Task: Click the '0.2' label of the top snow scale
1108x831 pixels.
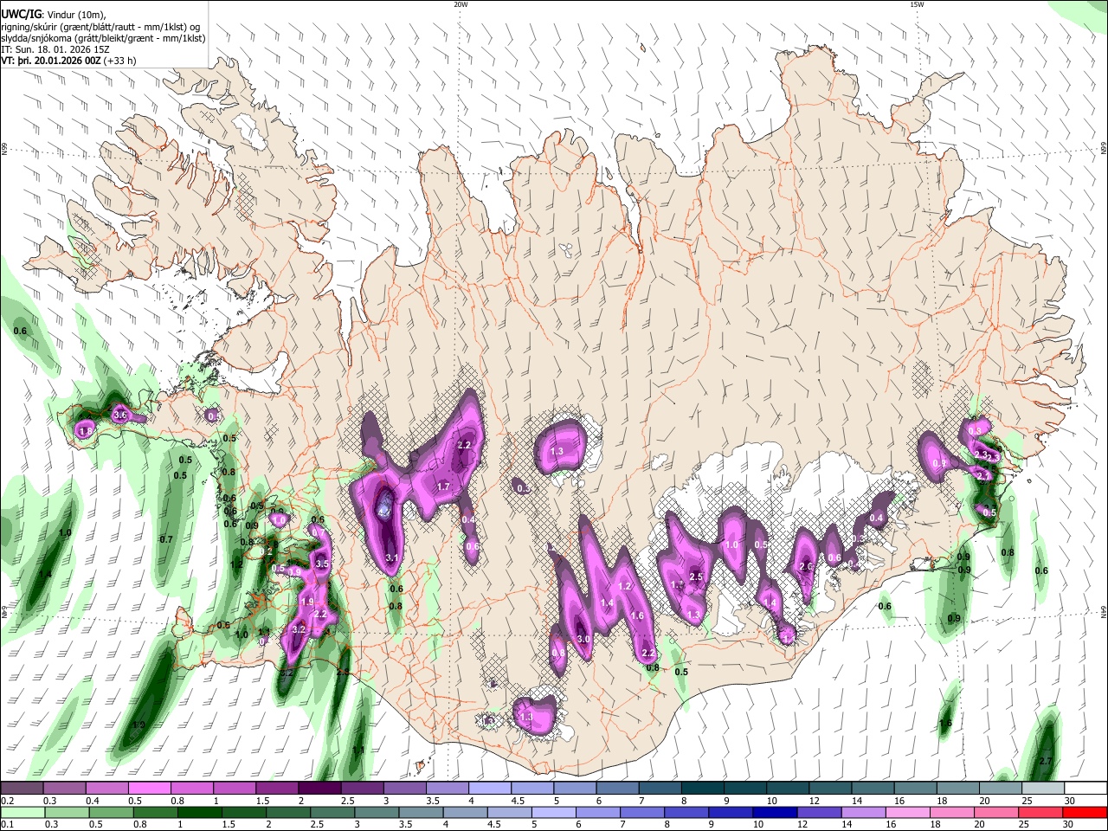Action: tap(8, 801)
